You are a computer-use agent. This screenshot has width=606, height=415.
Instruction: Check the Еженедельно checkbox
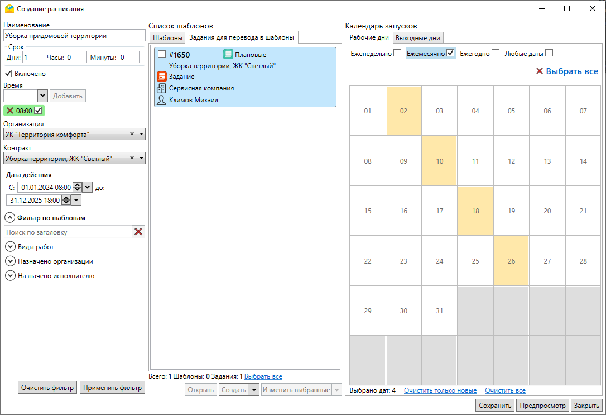397,53
